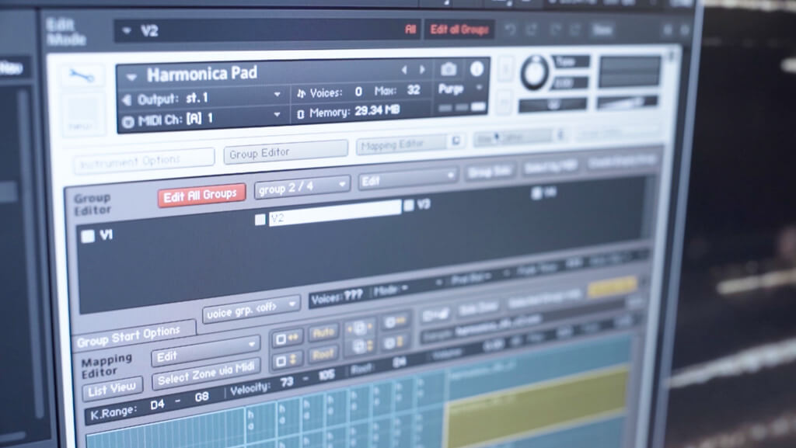Toggle the red Edit All Groups button
Image resolution: width=796 pixels, height=448 pixels.
coord(201,195)
